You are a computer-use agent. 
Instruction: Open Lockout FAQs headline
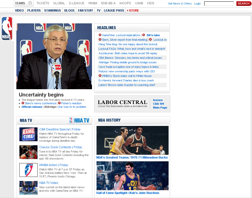(132, 49)
